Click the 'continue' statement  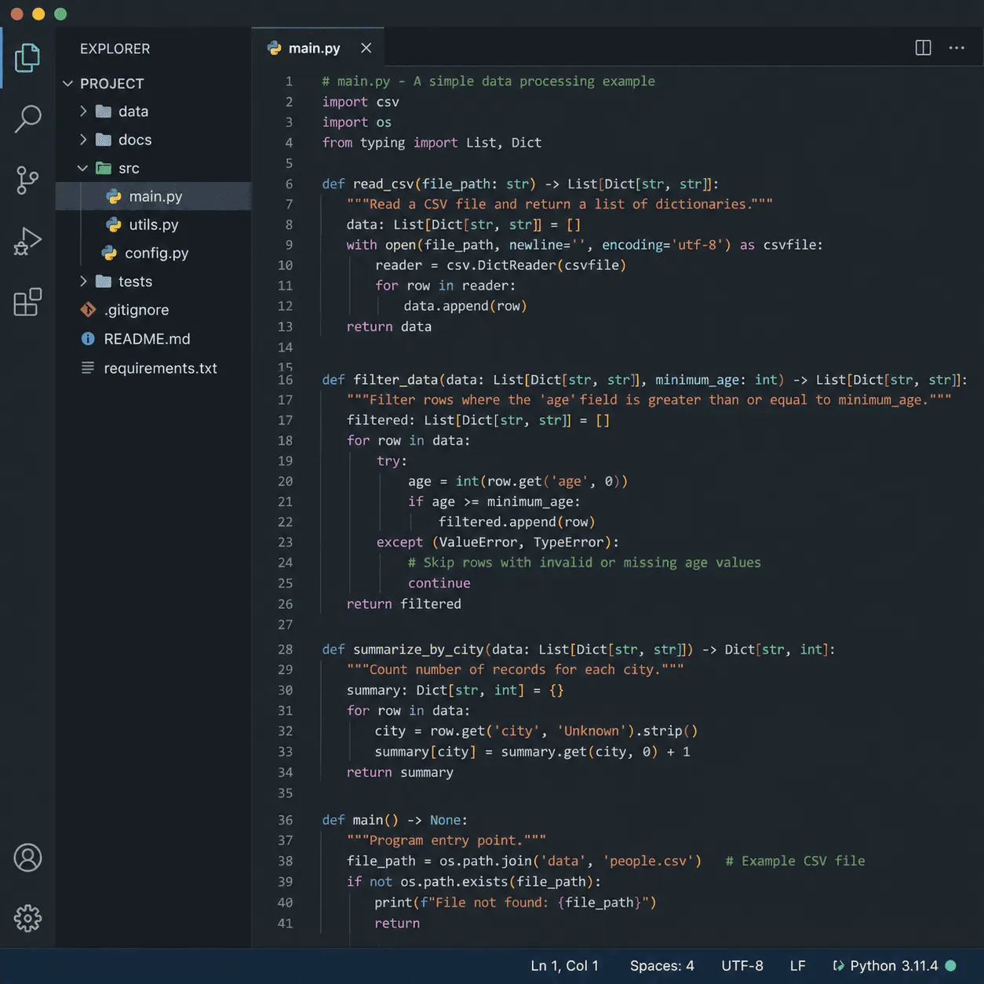(x=439, y=583)
